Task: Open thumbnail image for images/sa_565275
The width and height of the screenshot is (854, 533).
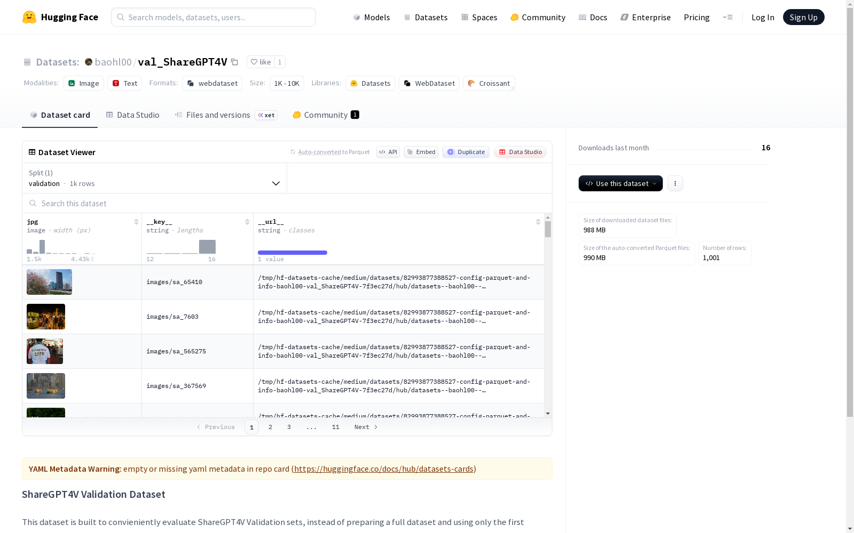Action: (45, 351)
